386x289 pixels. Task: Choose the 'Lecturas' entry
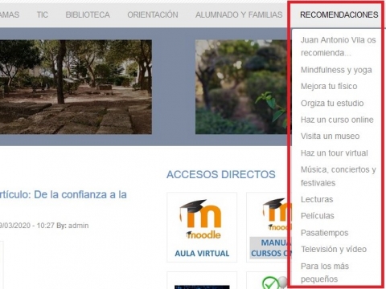point(317,199)
